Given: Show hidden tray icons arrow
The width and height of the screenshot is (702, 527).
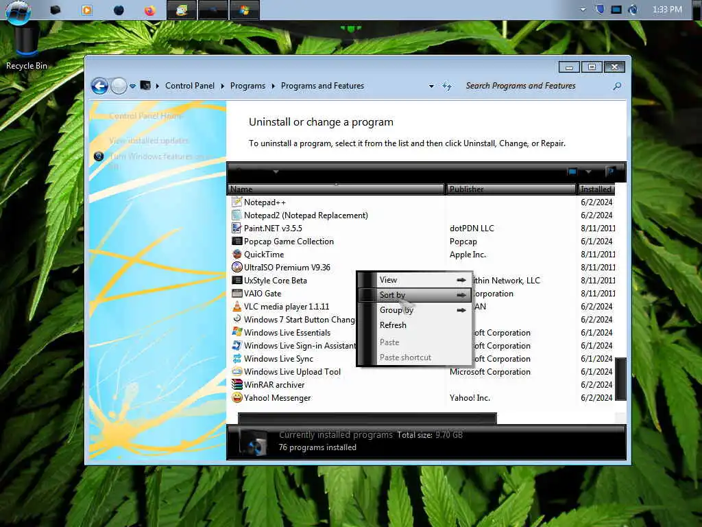Looking at the screenshot, I should [583, 10].
